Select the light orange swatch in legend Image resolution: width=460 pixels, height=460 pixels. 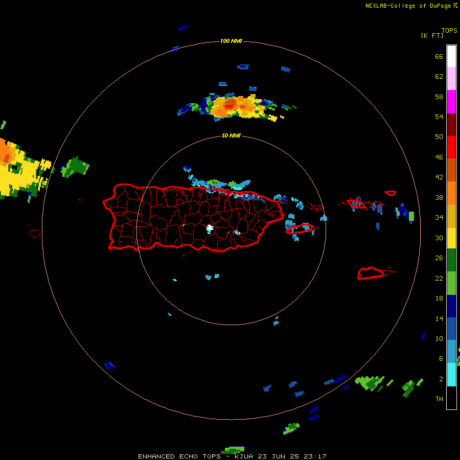tap(451, 193)
